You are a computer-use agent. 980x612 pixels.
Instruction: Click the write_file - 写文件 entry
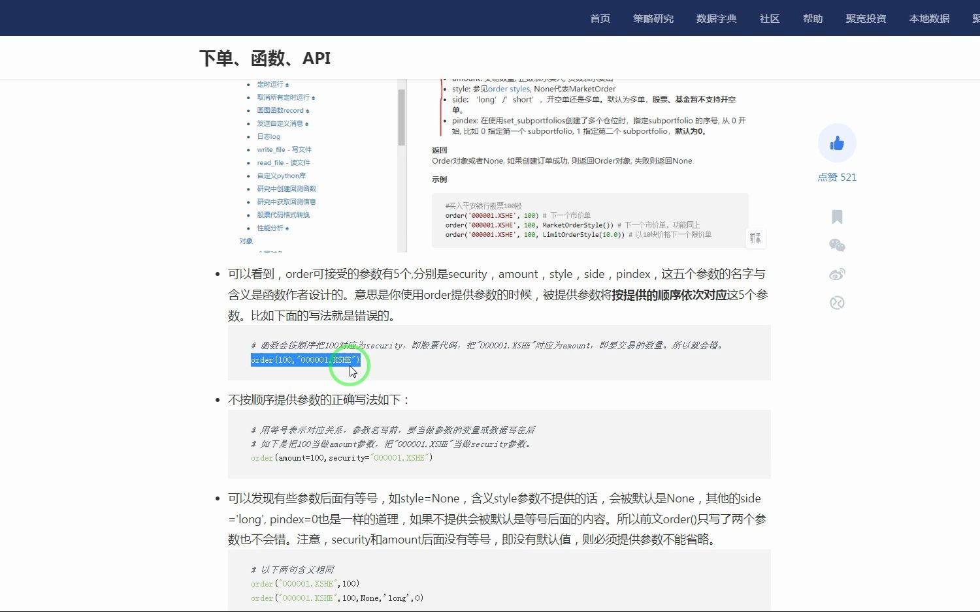(284, 149)
